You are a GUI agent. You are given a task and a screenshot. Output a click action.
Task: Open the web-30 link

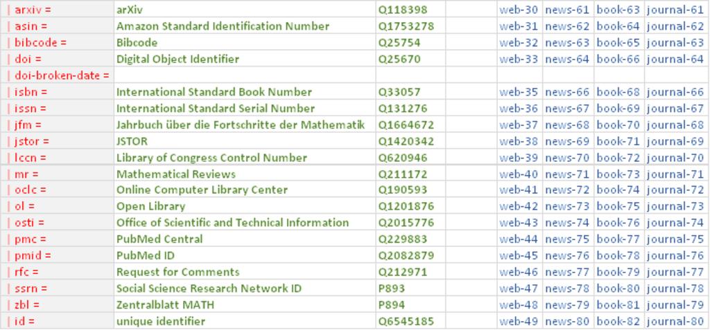click(519, 10)
